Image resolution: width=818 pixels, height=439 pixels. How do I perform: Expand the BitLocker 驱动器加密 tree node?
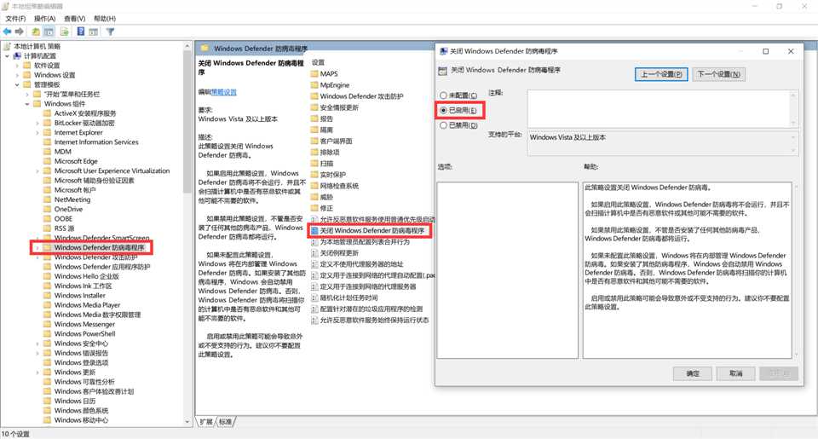click(37, 124)
